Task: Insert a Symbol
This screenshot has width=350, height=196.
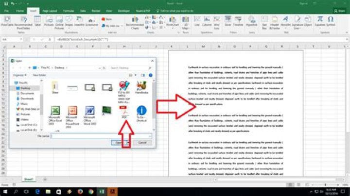Action: point(331,21)
